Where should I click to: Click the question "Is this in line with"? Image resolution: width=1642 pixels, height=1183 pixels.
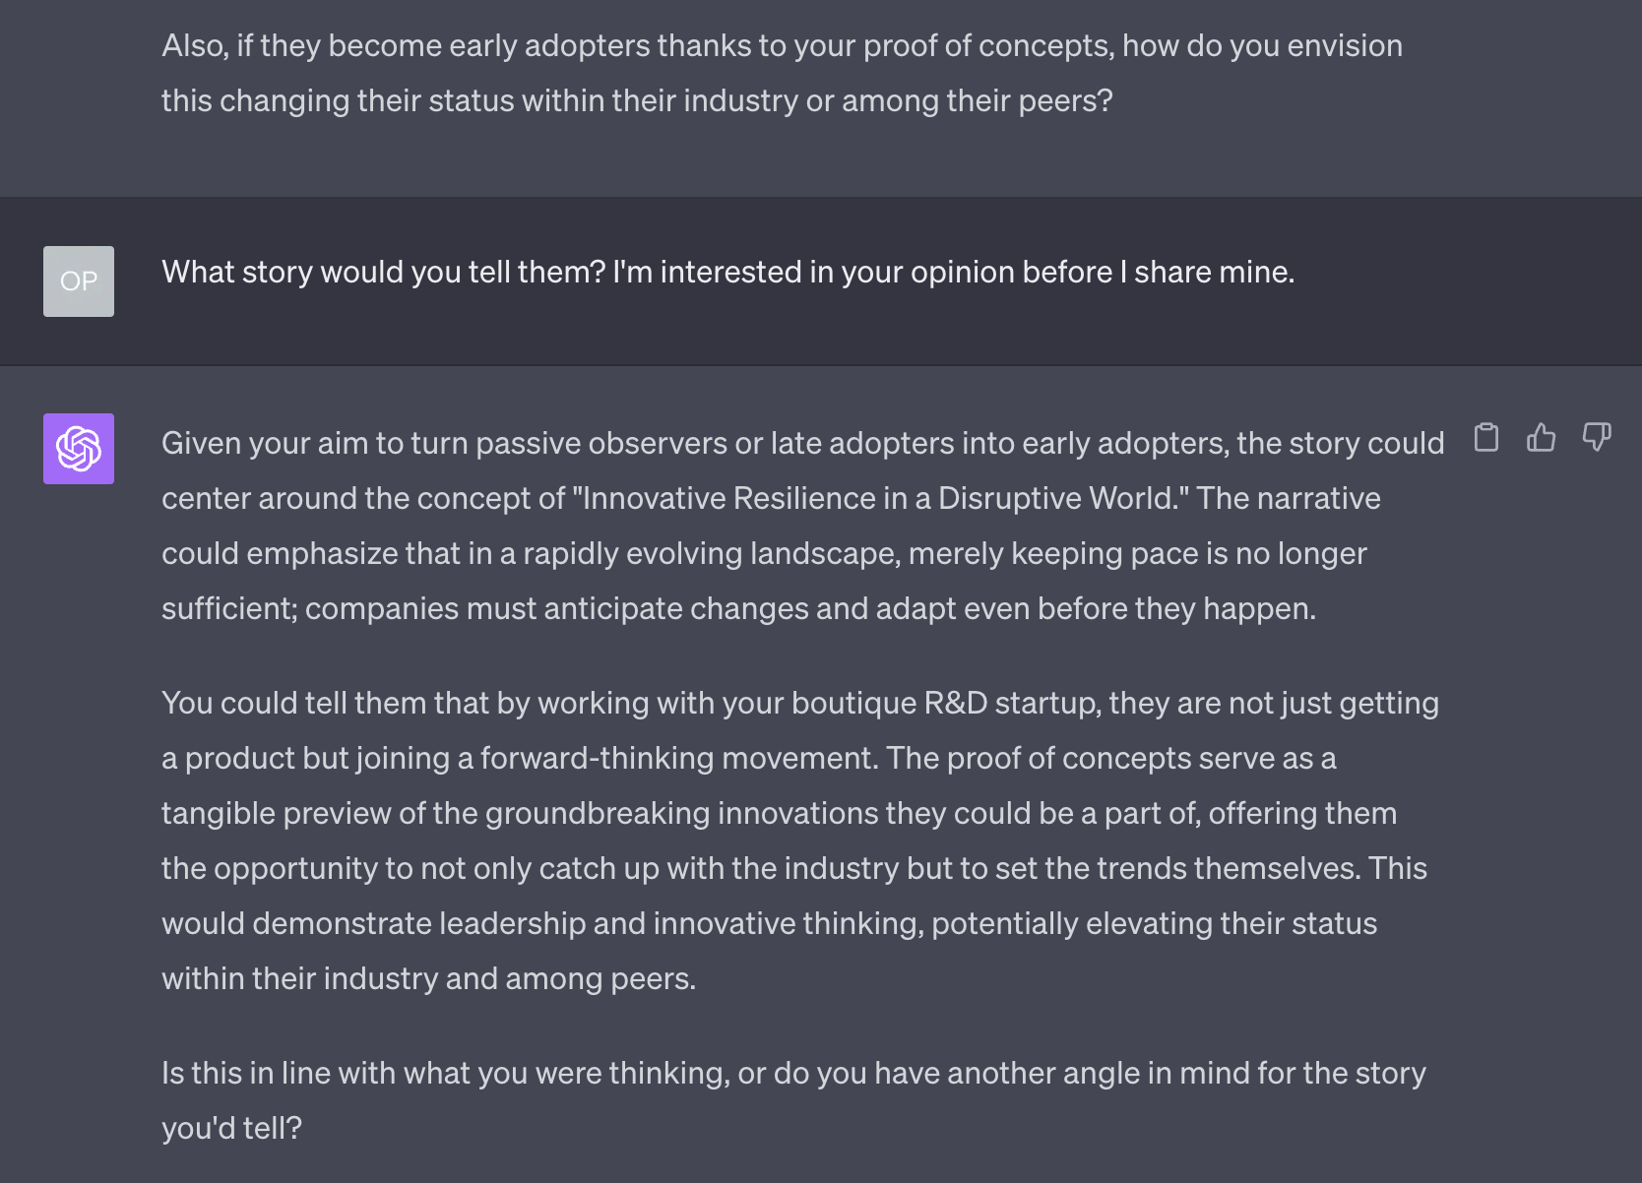pos(793,1100)
